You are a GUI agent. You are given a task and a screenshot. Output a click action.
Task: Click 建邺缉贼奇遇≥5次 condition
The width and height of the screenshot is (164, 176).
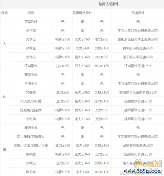(138, 110)
